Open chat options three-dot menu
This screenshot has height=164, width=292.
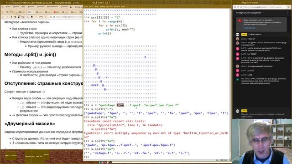click(x=287, y=13)
